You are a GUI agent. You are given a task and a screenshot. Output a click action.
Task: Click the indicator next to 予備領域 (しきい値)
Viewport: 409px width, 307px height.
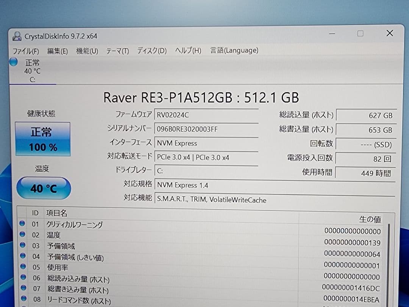(23, 257)
